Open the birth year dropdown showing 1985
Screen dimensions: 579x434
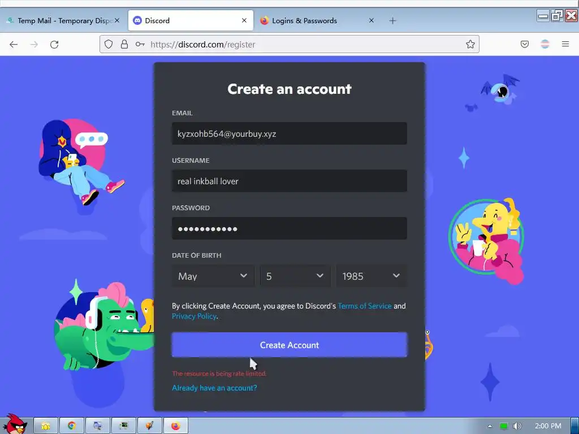tap(371, 276)
